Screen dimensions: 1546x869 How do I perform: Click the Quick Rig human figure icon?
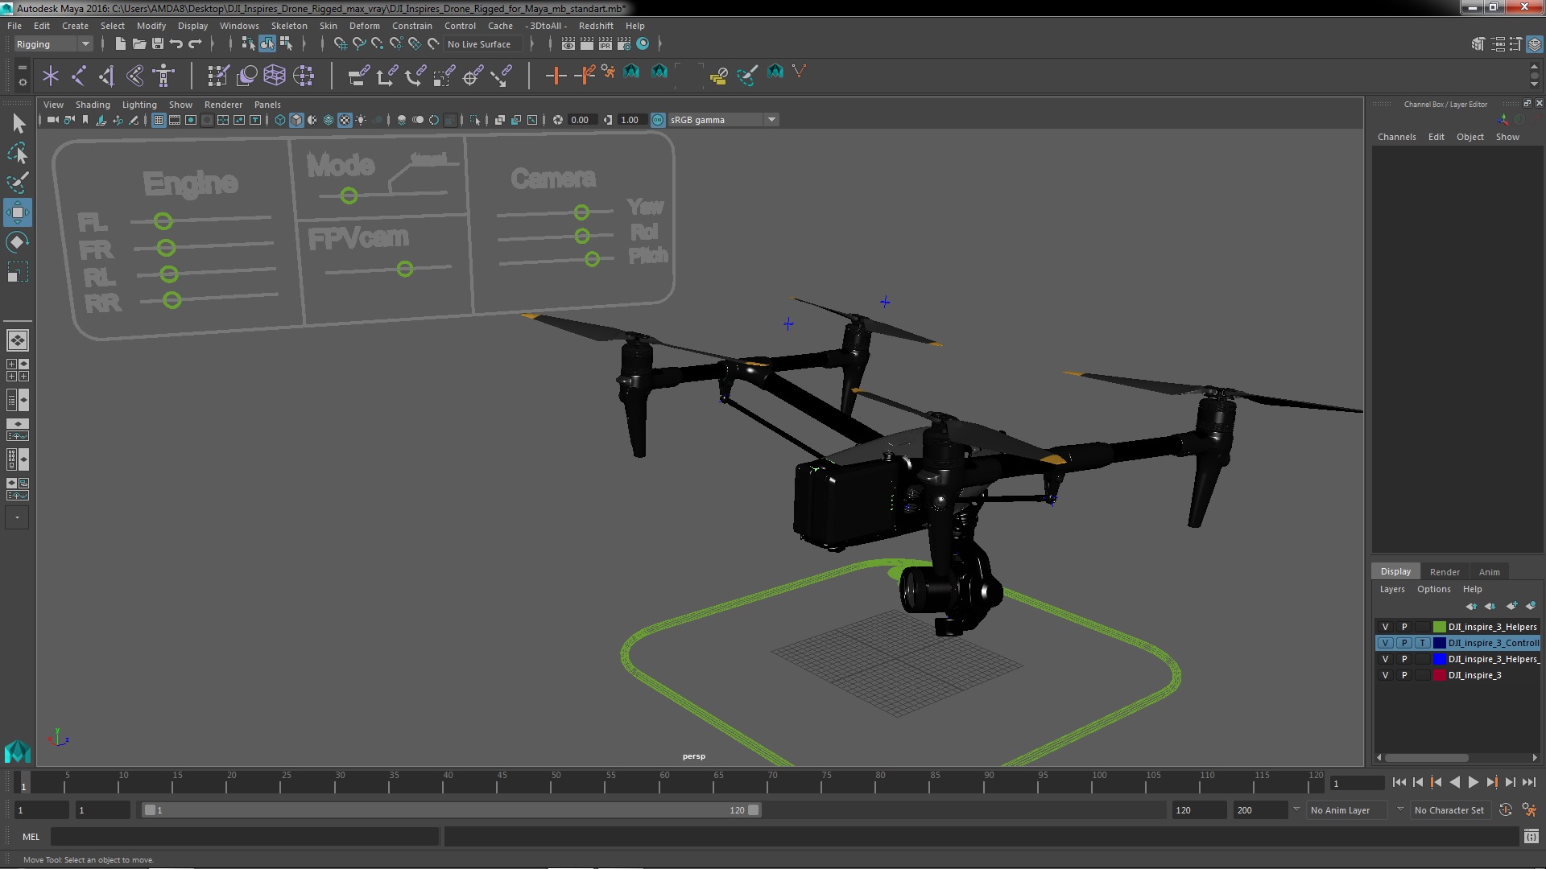pyautogui.click(x=163, y=76)
